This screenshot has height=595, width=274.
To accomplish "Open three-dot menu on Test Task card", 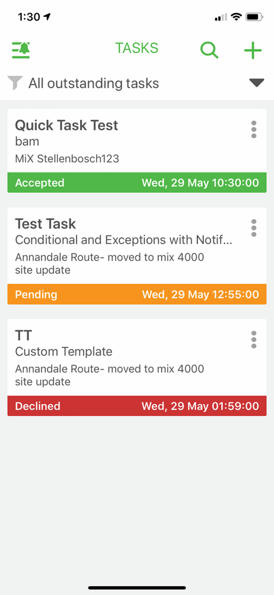I will (254, 228).
